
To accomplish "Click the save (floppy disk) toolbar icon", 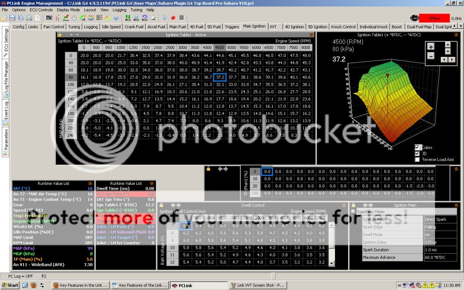I will pos(12,18).
